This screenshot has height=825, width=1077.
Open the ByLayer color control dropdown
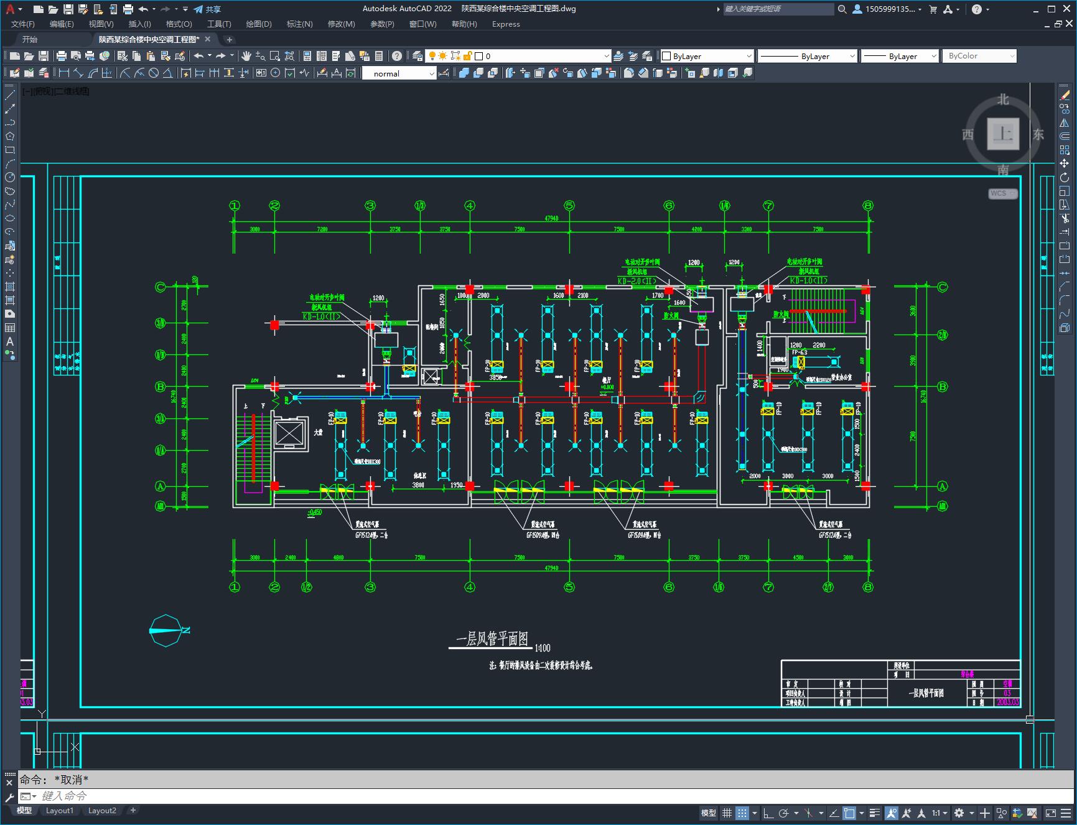[707, 56]
